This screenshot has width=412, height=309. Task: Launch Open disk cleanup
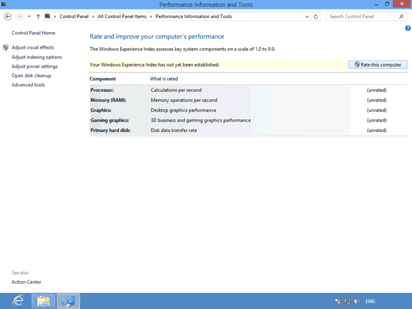click(32, 76)
